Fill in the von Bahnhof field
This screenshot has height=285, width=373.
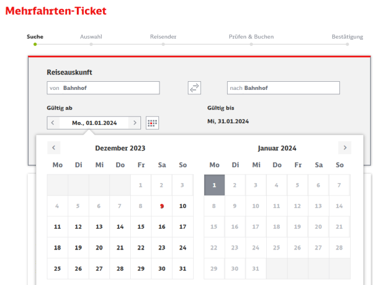click(x=103, y=88)
